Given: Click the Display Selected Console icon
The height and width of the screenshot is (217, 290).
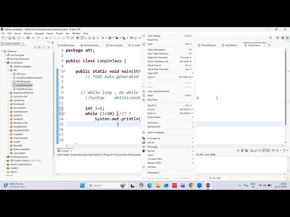Looking at the screenshot, I should coord(277,151).
